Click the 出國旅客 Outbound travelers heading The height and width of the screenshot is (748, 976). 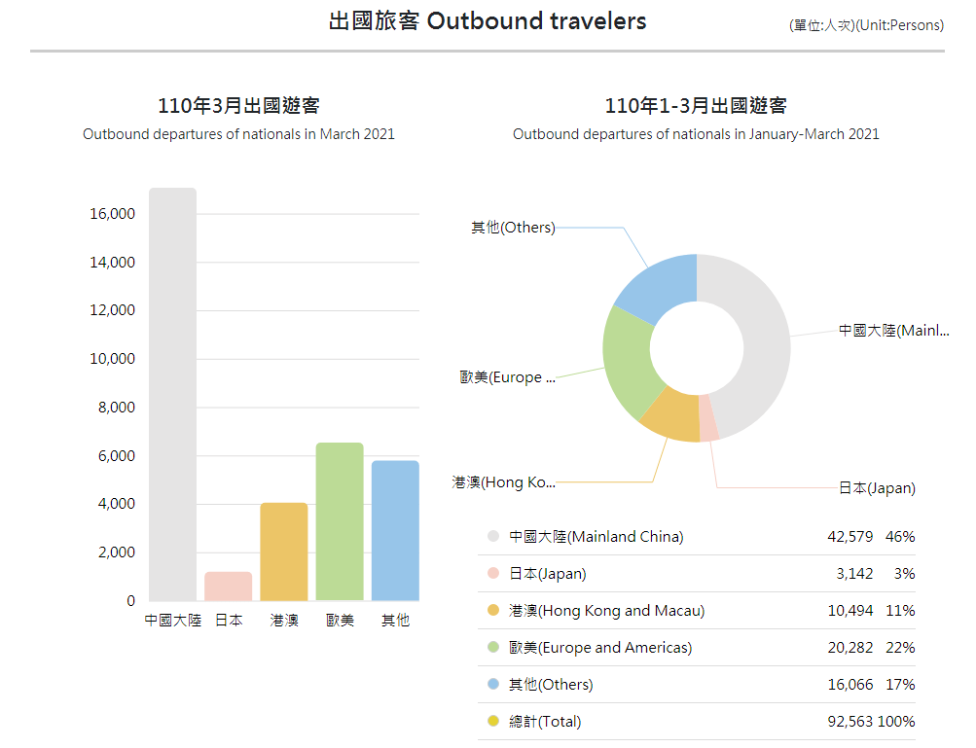point(488,21)
